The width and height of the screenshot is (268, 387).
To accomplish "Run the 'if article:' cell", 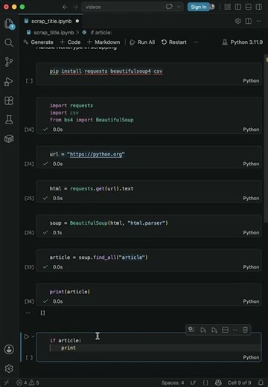I will pos(27,336).
